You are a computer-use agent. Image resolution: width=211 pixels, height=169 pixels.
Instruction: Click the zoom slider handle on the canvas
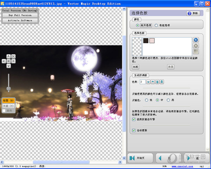point(8,88)
